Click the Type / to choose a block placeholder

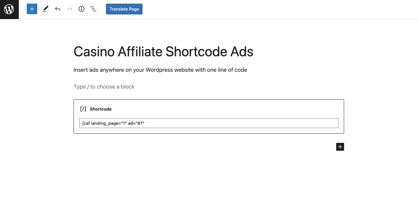pyautogui.click(x=104, y=87)
